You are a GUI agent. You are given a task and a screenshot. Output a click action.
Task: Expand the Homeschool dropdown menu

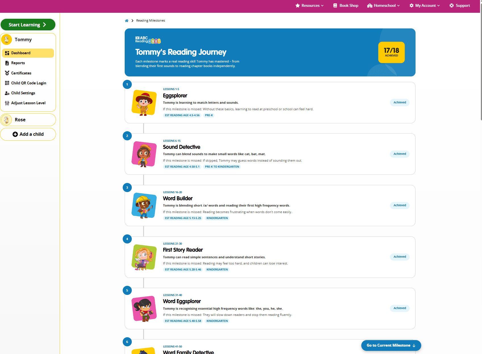coord(383,5)
